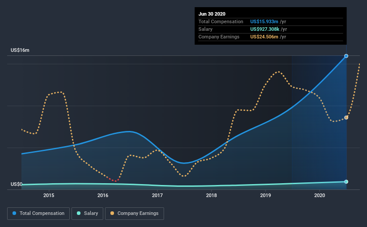The width and height of the screenshot is (367, 227).
Task: Click the 2018 x-axis label
Action: coord(211,195)
